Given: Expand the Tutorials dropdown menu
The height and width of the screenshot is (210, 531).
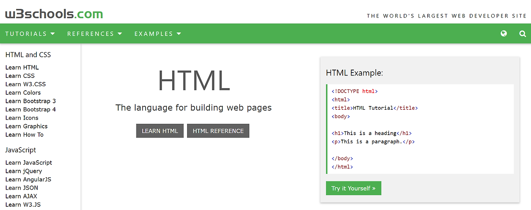Looking at the screenshot, I should click(30, 34).
